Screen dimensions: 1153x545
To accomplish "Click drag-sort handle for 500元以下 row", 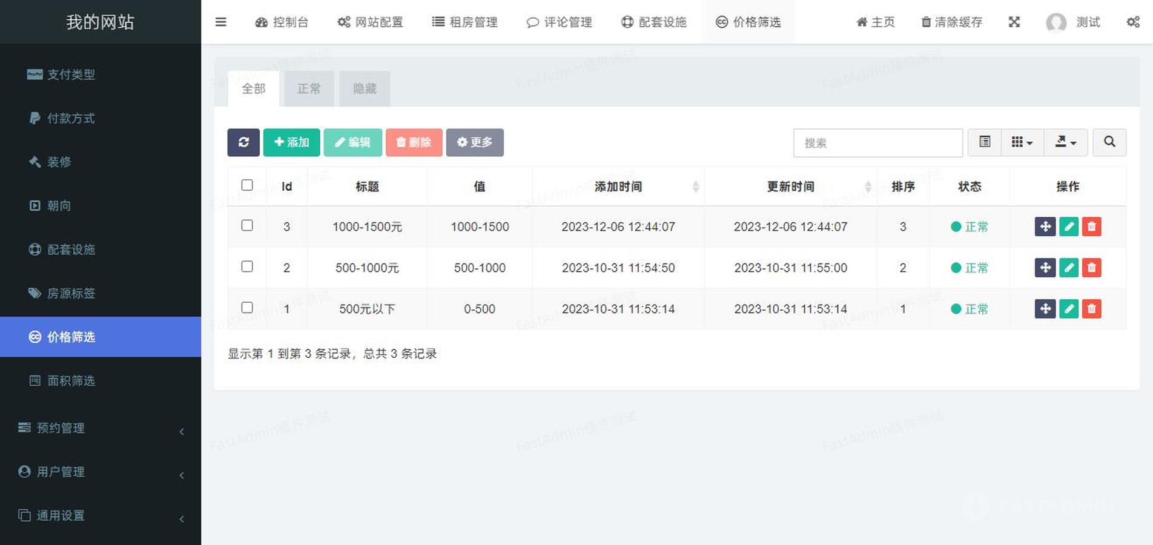I will (1045, 309).
